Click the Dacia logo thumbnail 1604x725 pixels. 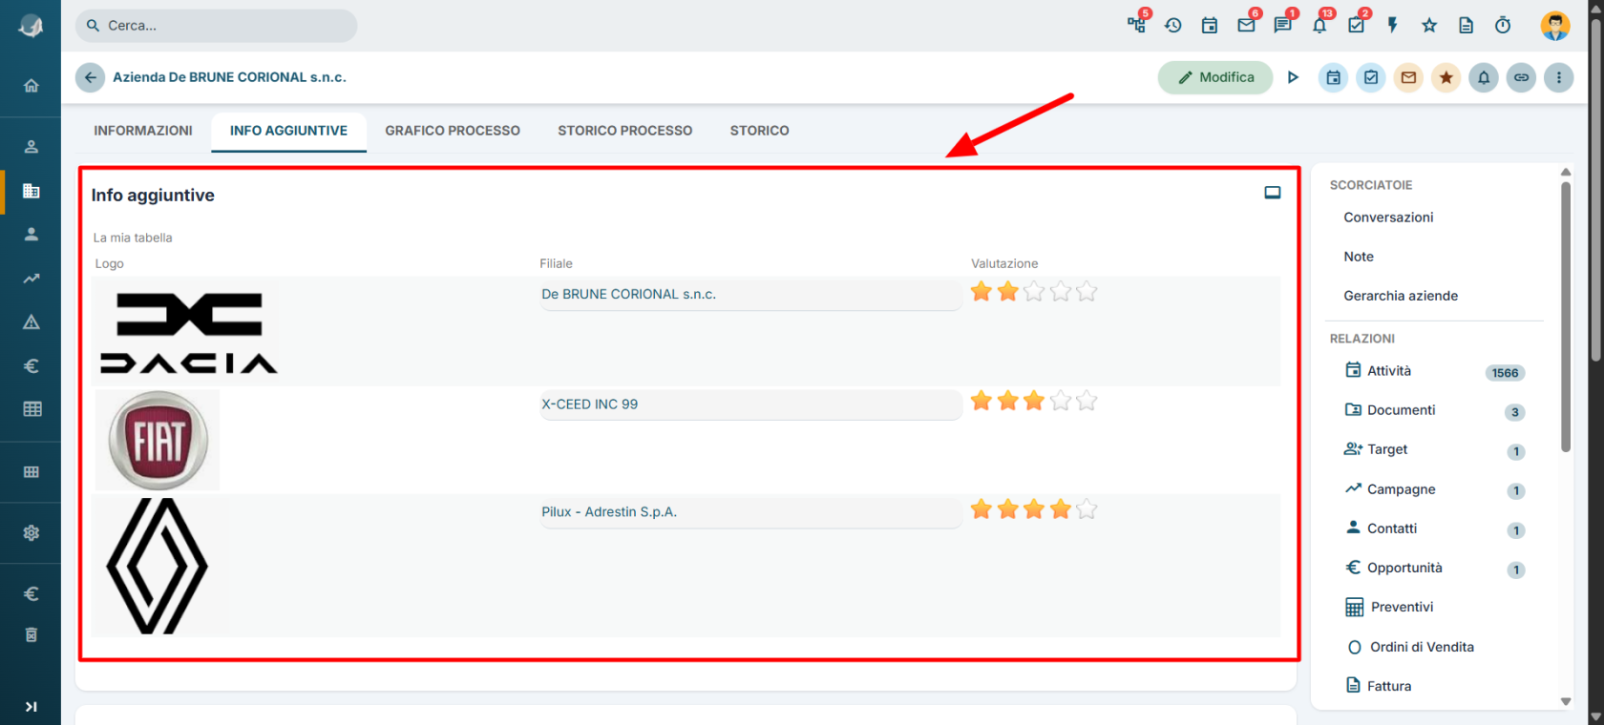189,332
